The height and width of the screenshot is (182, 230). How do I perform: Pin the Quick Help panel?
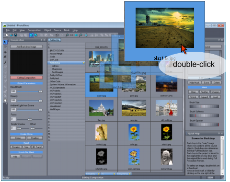pos(219,134)
